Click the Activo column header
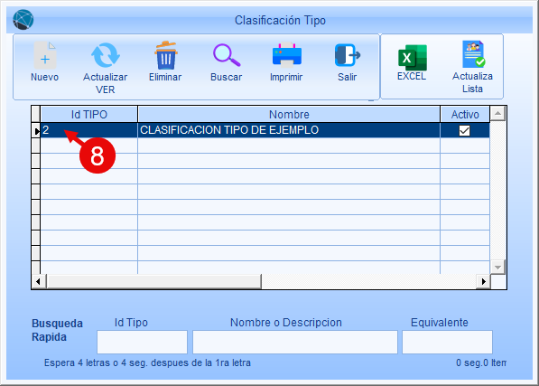539x386 pixels. 465,114
